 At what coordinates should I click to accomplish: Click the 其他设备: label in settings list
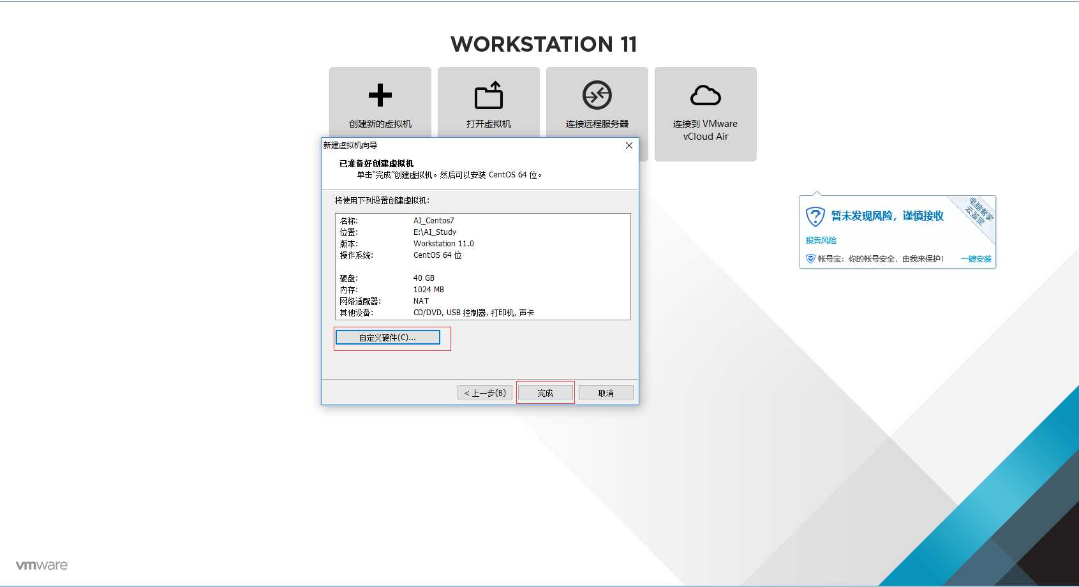[x=357, y=313]
